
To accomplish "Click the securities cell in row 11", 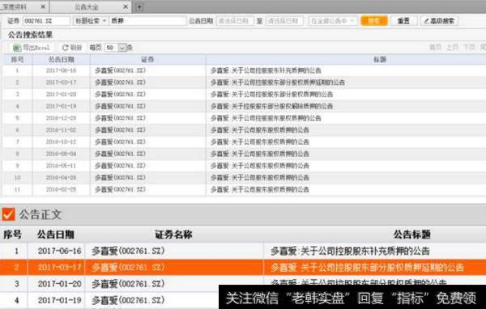I will click(x=120, y=189).
